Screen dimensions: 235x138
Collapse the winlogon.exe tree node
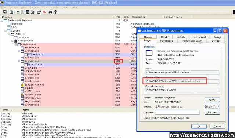tap(12, 41)
